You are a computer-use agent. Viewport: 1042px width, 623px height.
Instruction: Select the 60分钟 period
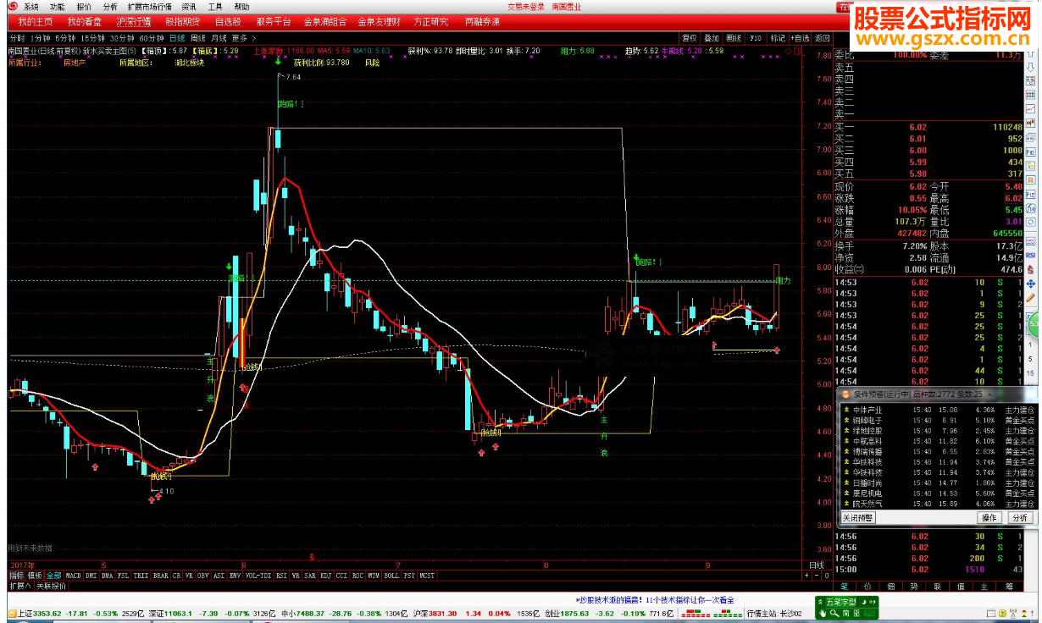click(151, 38)
